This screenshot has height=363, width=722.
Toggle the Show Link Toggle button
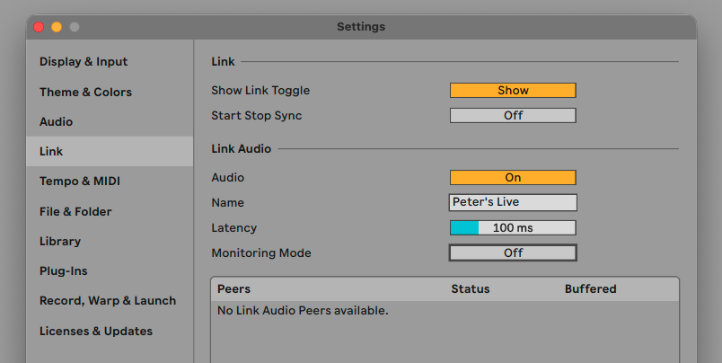point(513,91)
